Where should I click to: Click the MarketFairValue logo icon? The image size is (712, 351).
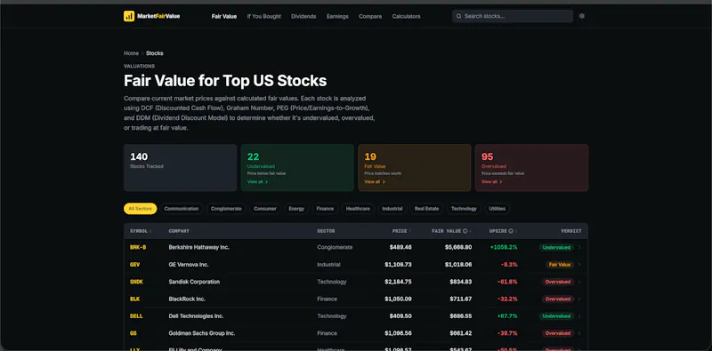(129, 16)
